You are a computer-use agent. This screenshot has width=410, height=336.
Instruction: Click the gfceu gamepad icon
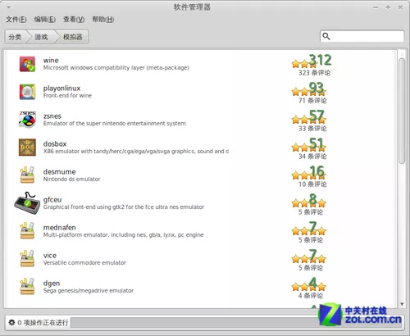coord(27,203)
